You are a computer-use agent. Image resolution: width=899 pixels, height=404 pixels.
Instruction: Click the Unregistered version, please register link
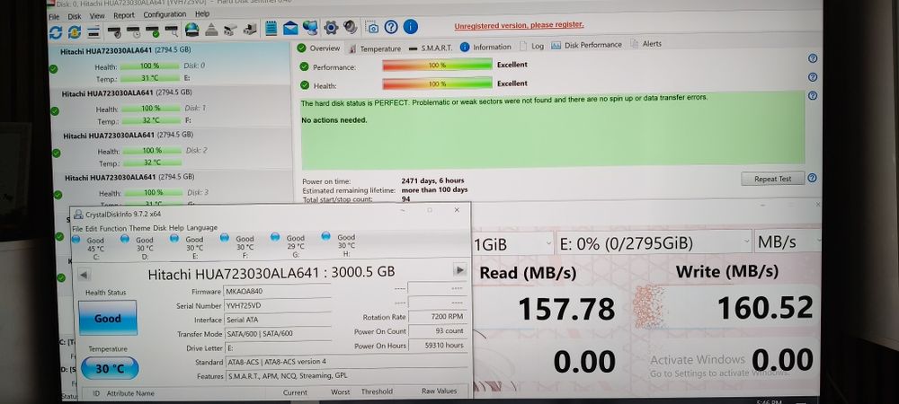[519, 26]
